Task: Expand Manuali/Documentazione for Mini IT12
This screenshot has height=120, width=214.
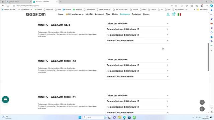Action: click(137, 77)
